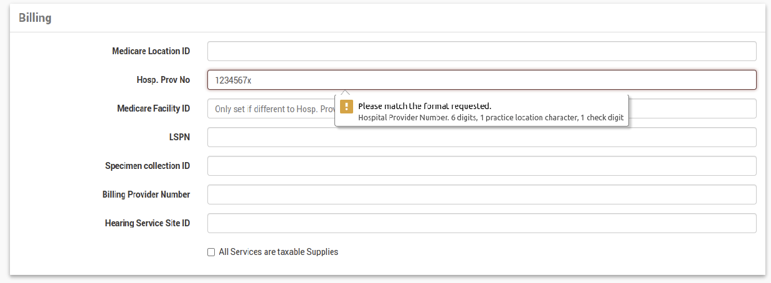This screenshot has height=283, width=771.
Task: Click the 'LSPN' field label
Action: click(x=179, y=137)
